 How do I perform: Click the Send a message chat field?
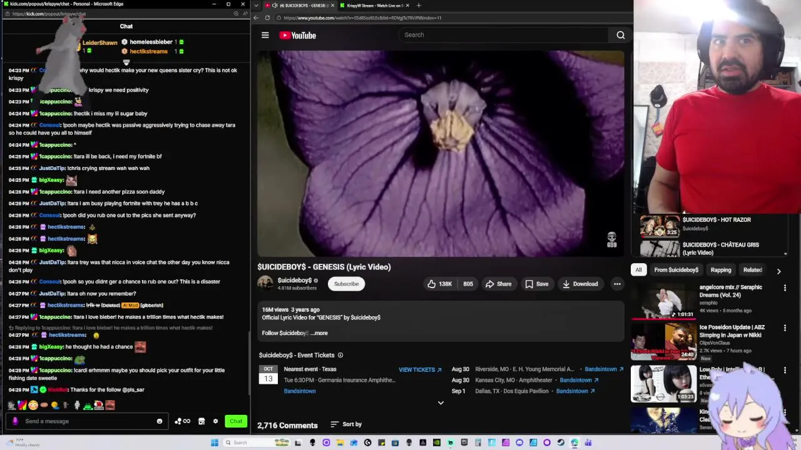[88, 421]
